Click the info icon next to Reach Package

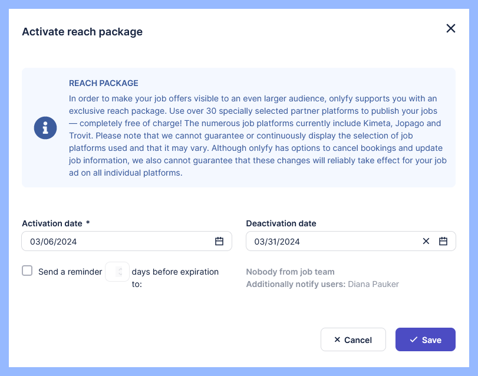[x=45, y=128]
